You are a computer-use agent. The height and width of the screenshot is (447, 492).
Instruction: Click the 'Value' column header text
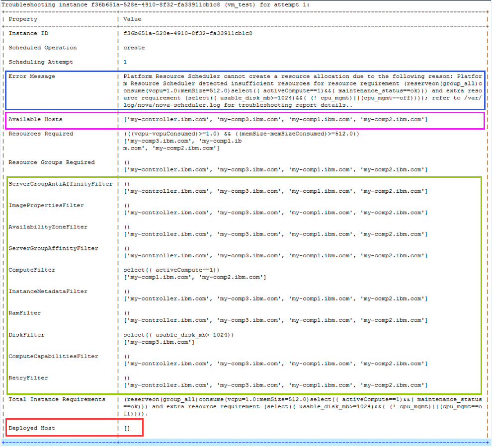(132, 19)
